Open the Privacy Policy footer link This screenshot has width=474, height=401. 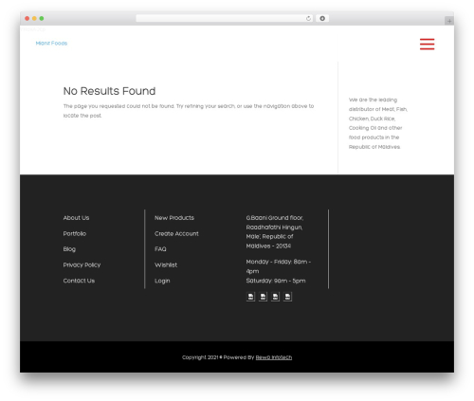(x=82, y=264)
